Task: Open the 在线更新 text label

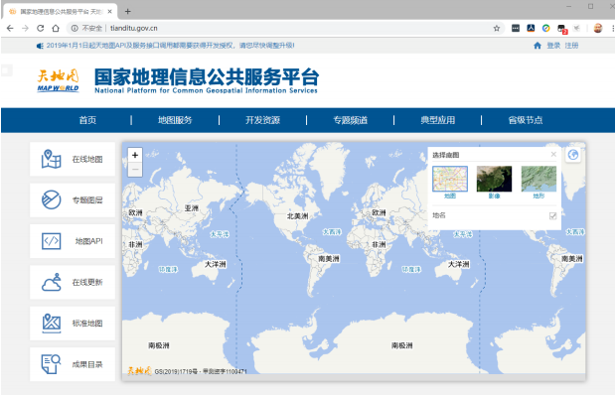Action: click(87, 283)
